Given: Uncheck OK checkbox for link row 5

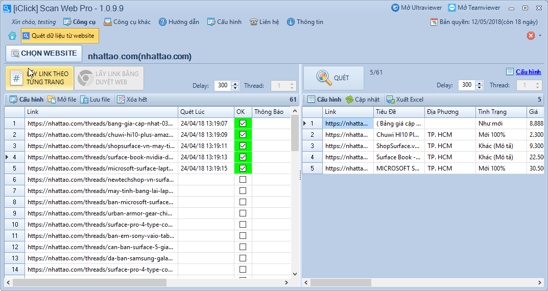Looking at the screenshot, I should coord(243,168).
